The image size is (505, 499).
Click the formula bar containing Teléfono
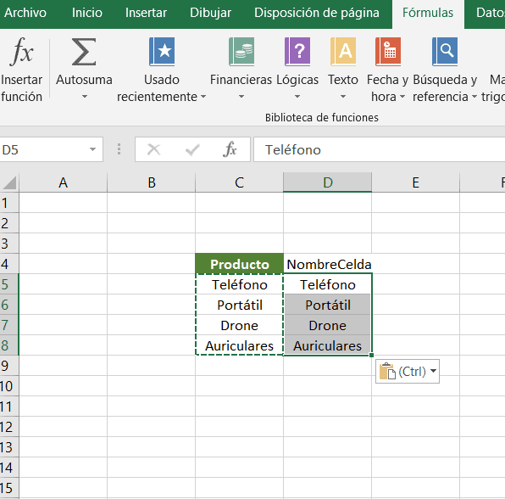coord(380,149)
